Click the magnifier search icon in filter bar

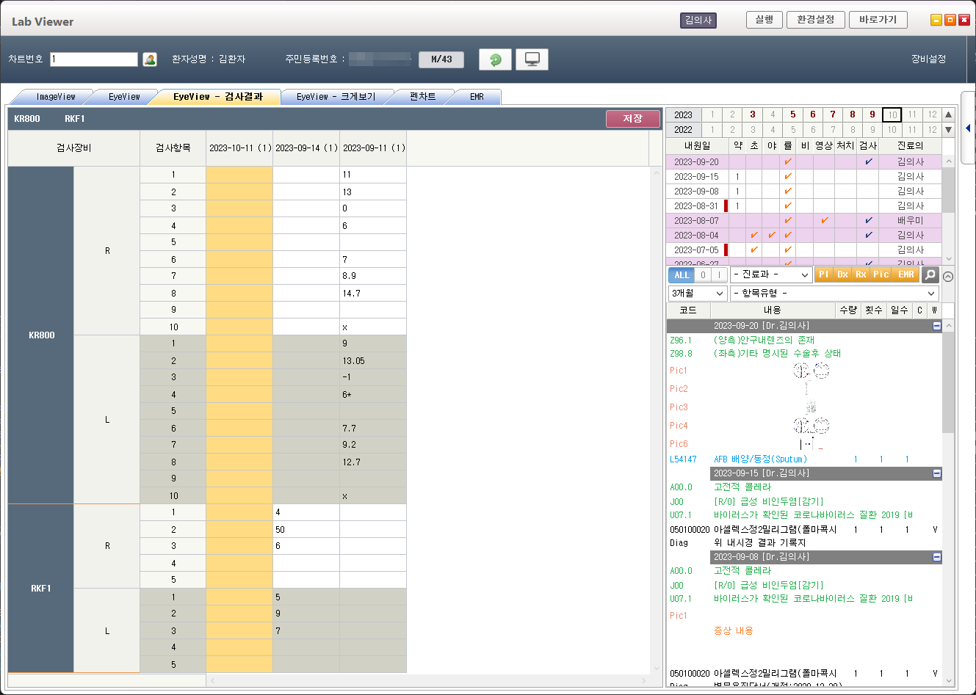tap(930, 274)
